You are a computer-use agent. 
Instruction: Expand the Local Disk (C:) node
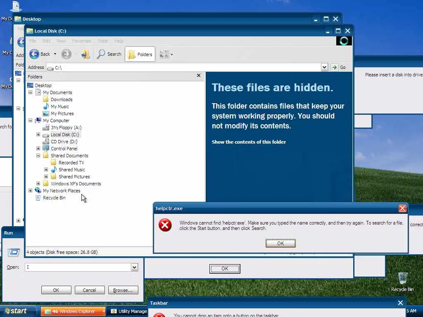click(x=38, y=134)
